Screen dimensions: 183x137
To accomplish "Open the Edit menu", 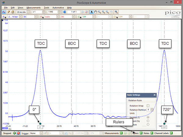I will pyautogui.click(x=13, y=8).
